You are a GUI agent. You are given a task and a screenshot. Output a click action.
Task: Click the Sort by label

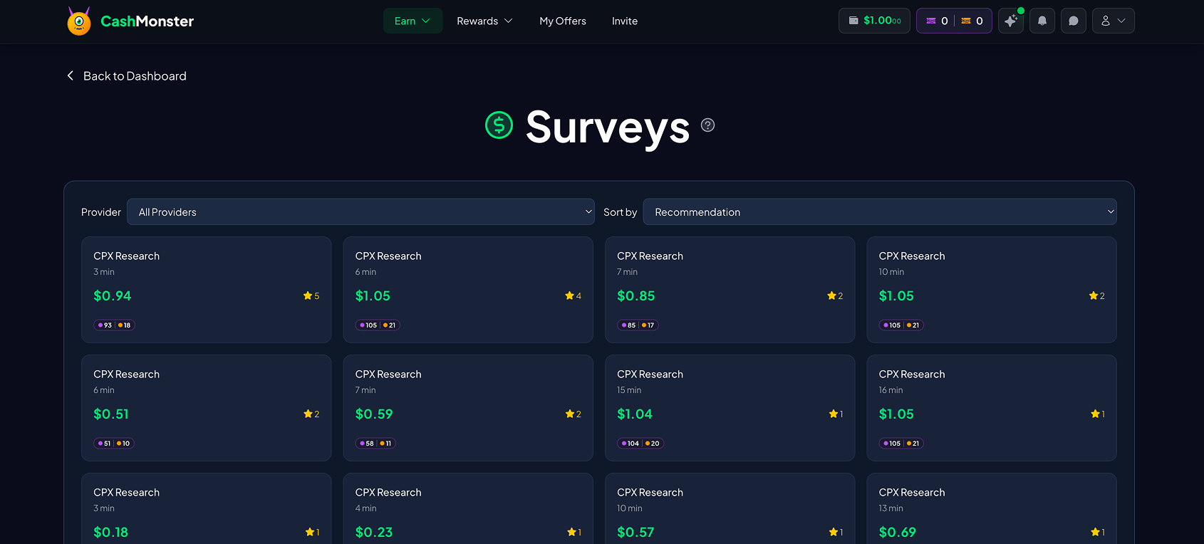point(621,212)
